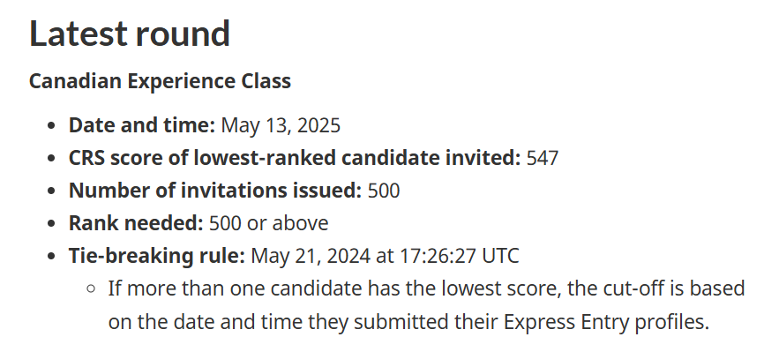Click the "Number of invitations issued:" label
Image resolution: width=779 pixels, height=352 pixels.
click(215, 191)
